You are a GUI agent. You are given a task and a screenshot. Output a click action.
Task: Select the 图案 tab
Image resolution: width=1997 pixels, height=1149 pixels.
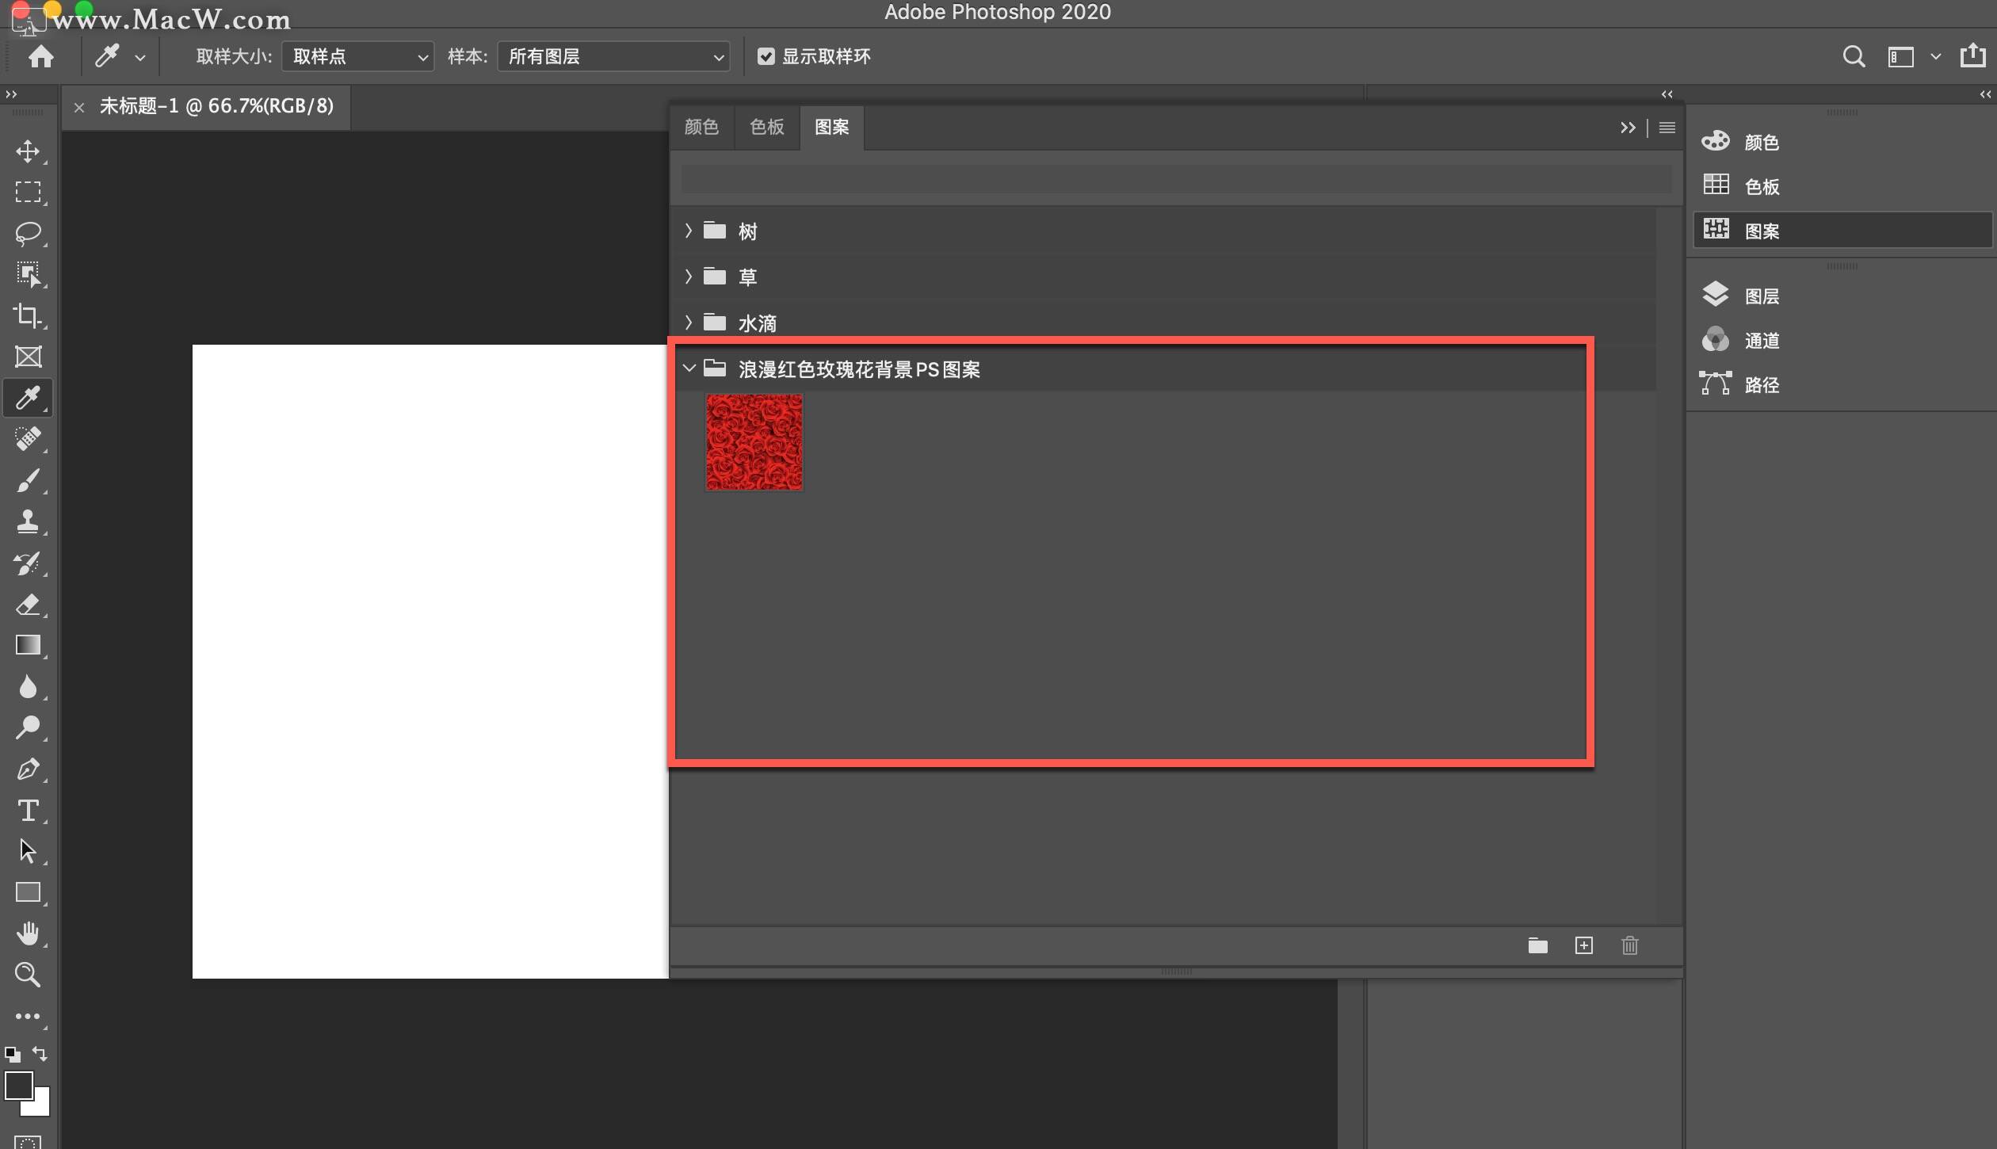pyautogui.click(x=832, y=127)
